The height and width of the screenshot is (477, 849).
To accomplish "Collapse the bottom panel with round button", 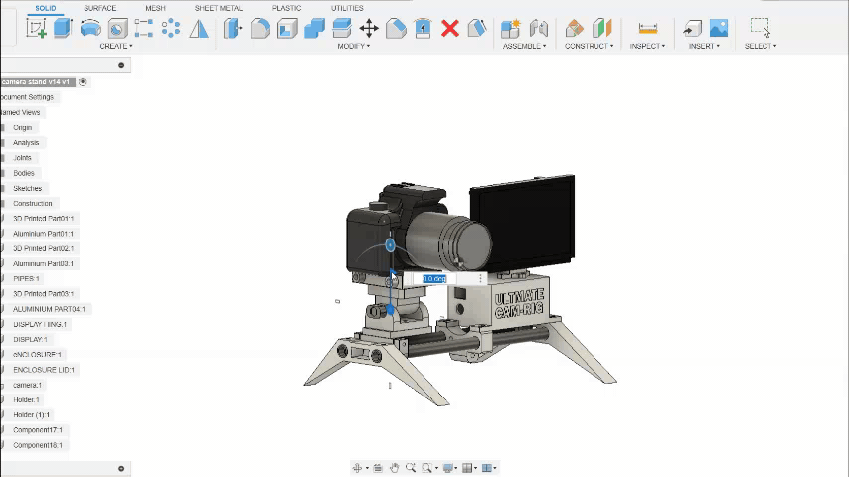I will click(121, 469).
